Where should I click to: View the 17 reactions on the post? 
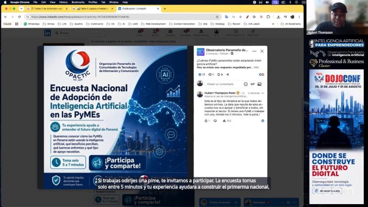(x=202, y=75)
